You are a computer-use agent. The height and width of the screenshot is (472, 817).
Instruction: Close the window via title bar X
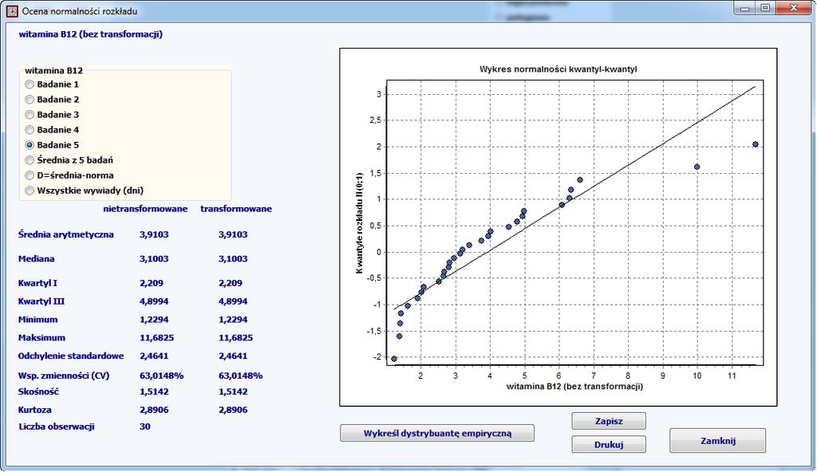[x=793, y=8]
